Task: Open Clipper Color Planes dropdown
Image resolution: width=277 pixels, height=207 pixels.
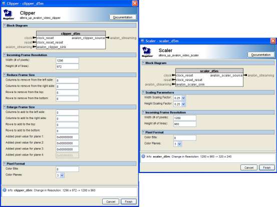Action: [x=62, y=175]
